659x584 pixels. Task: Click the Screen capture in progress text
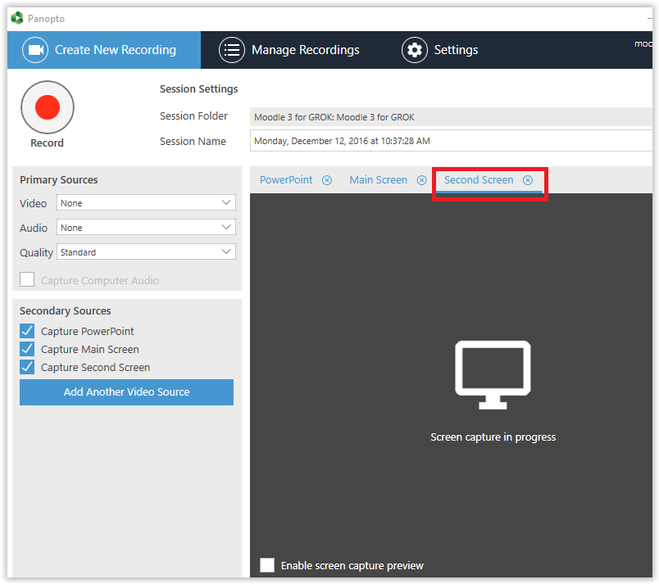[x=493, y=437]
